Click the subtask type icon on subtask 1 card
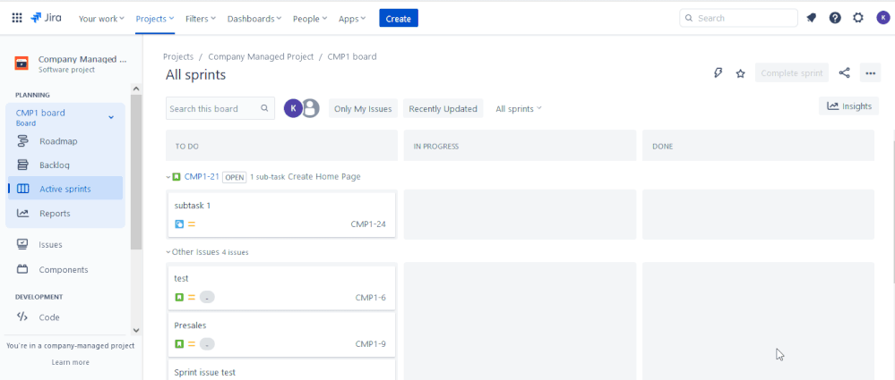 (x=179, y=224)
